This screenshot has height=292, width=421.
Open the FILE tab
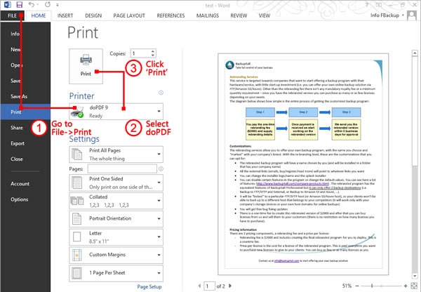tap(13, 14)
